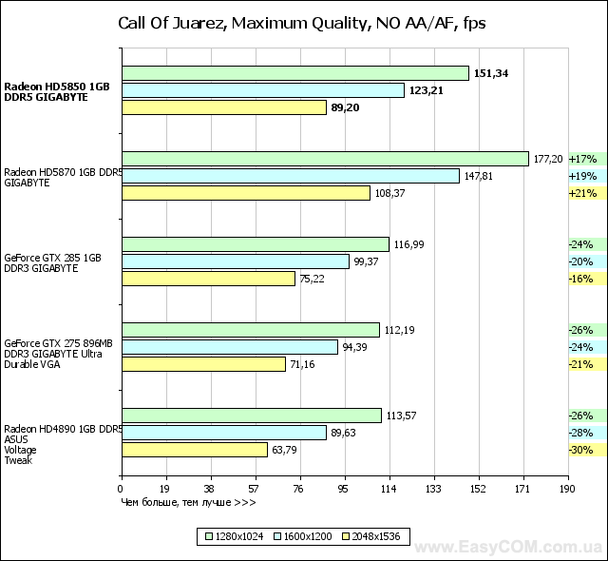
Task: Click the axis tick label 190
Action: tap(567, 489)
